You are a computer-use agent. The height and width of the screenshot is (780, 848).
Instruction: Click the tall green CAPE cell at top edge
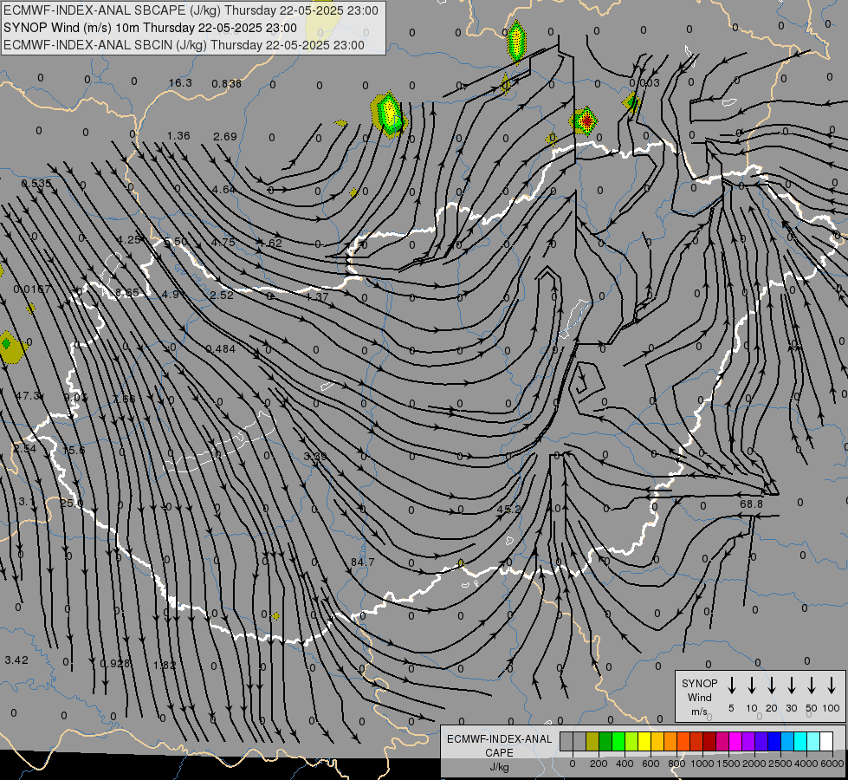tap(516, 41)
